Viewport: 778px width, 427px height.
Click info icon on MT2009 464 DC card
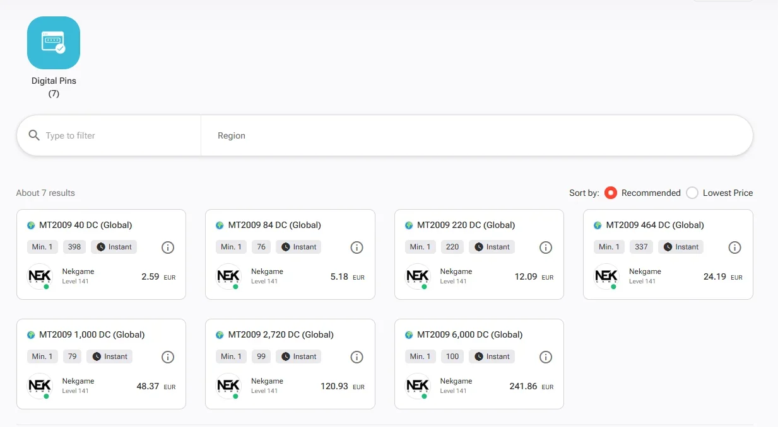coord(734,247)
